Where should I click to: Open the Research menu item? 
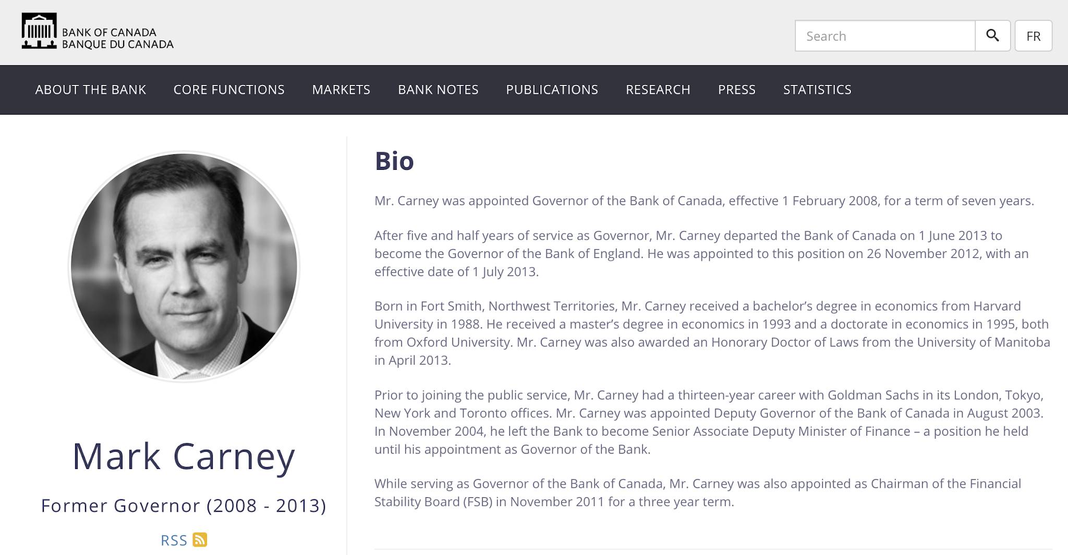tap(658, 90)
